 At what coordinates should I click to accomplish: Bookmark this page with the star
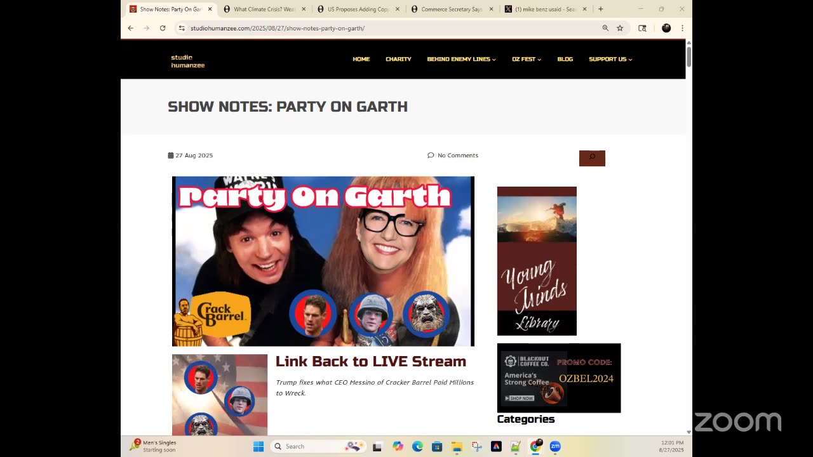pos(620,28)
